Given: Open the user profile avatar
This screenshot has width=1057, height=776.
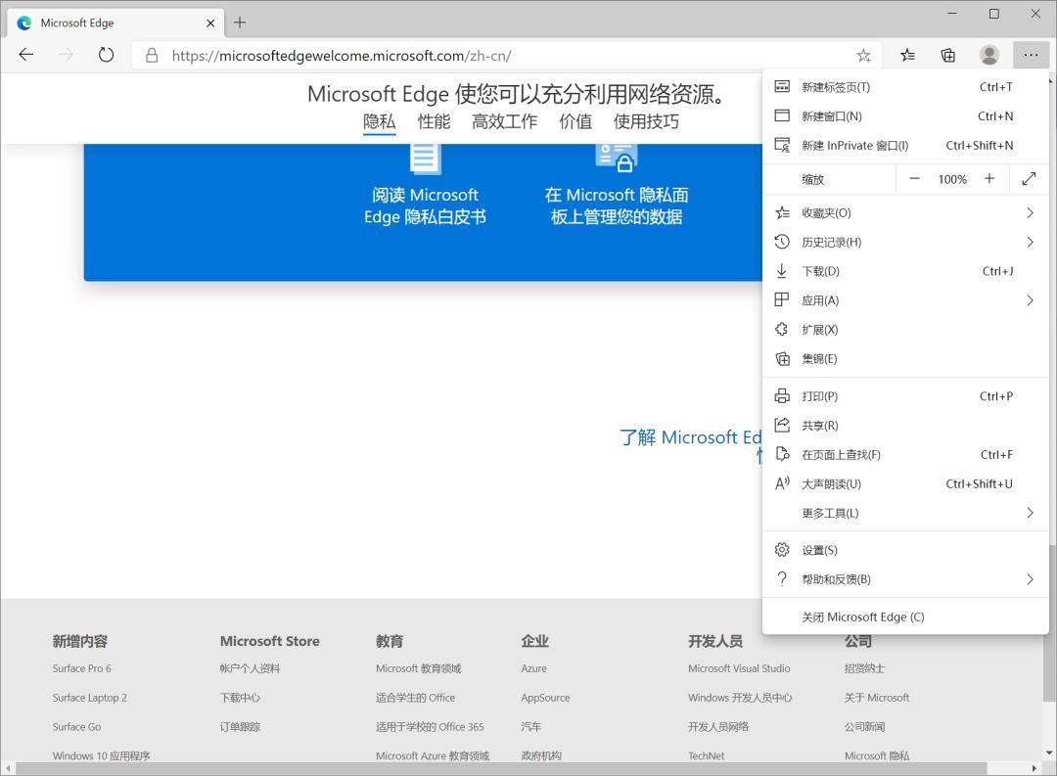Looking at the screenshot, I should coord(988,55).
